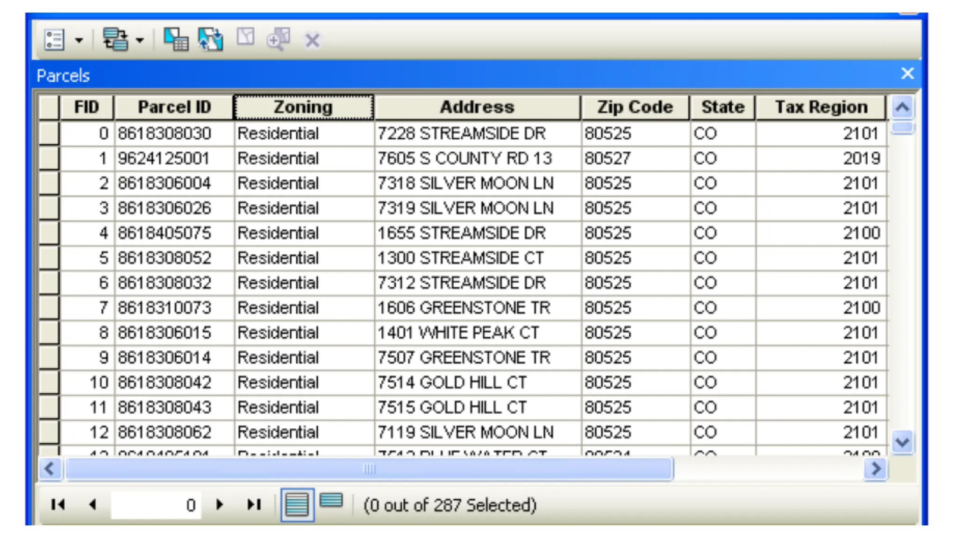Expand the Related Tables dropdown arrow
Image resolution: width=957 pixels, height=538 pixels.
(x=140, y=40)
